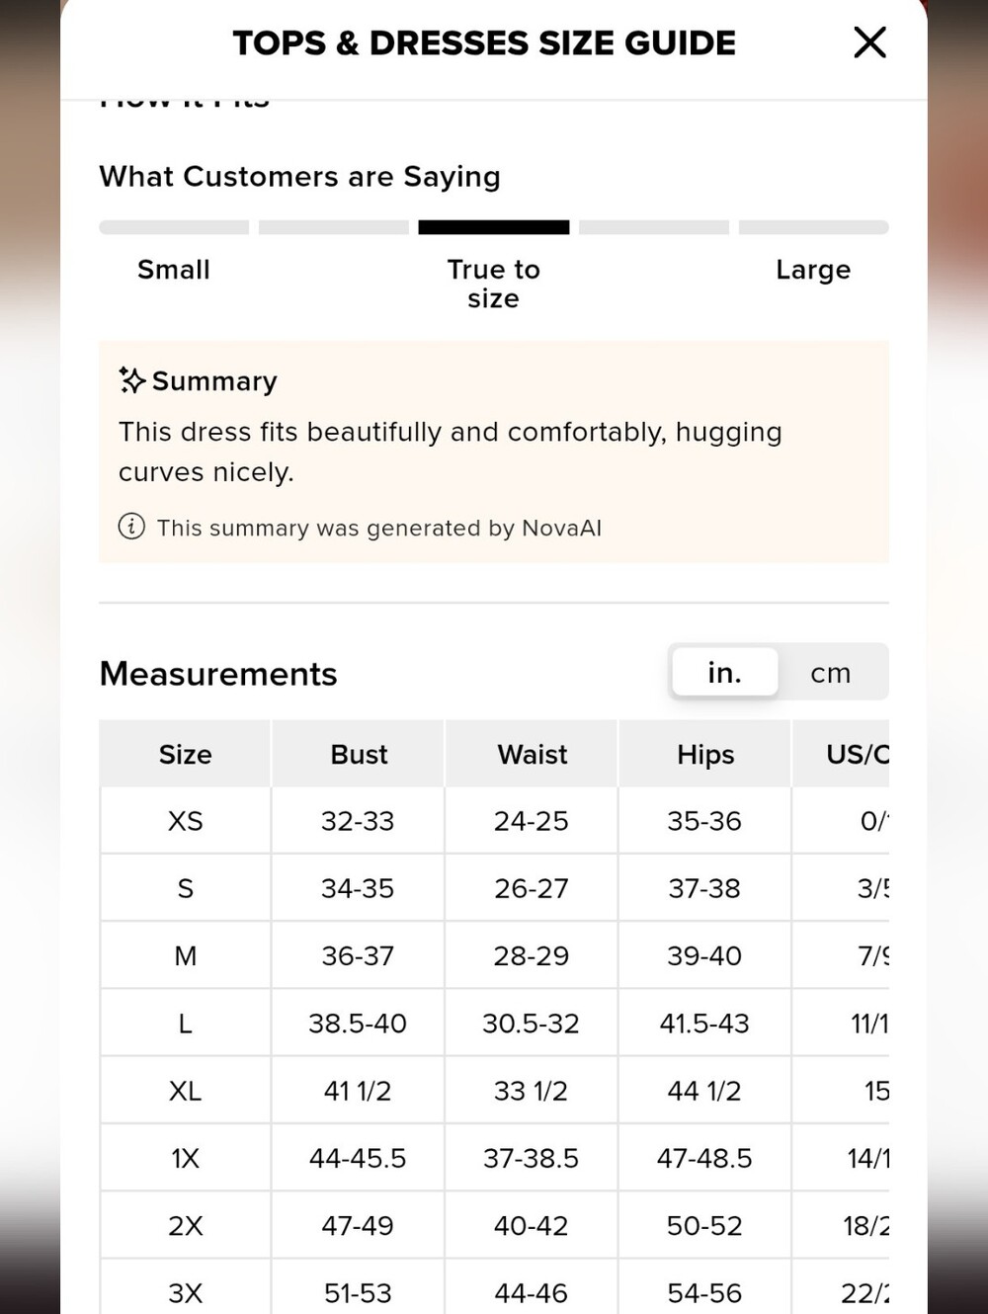The height and width of the screenshot is (1314, 988).
Task: Click the first Small fit segment
Action: 174,227
